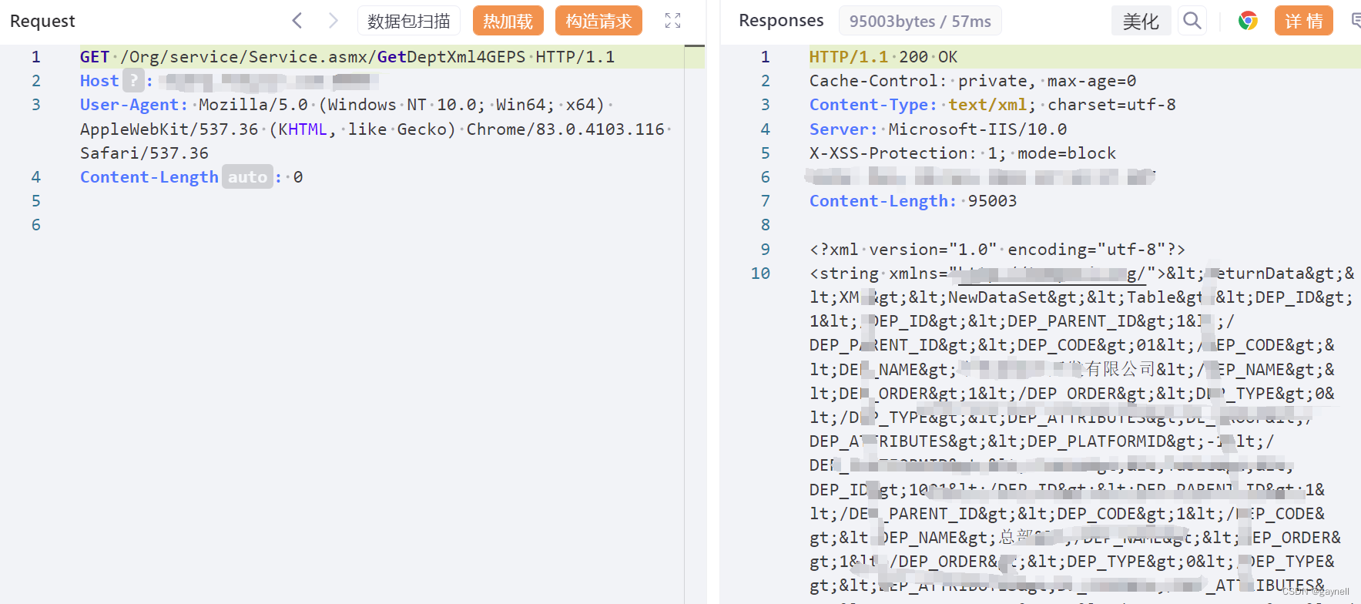Click the request editor scrollbar marker

point(695,46)
